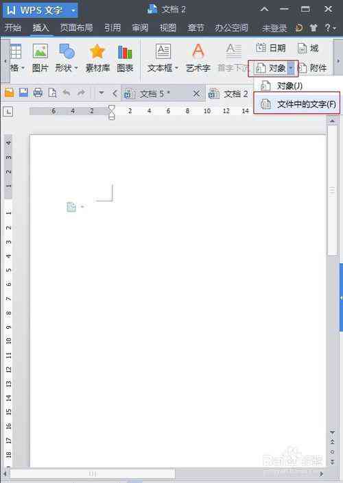Click the redo arrow icon
Image resolution: width=343 pixels, height=483 pixels.
(81, 92)
